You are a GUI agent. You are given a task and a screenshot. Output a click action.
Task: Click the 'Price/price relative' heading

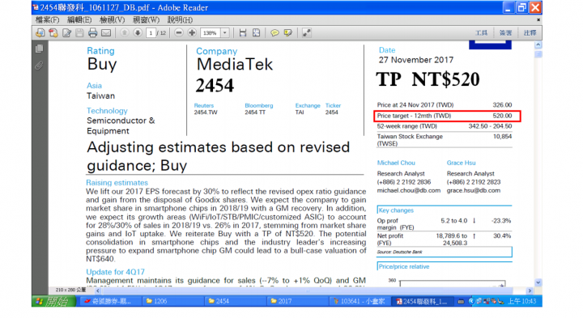point(404,267)
